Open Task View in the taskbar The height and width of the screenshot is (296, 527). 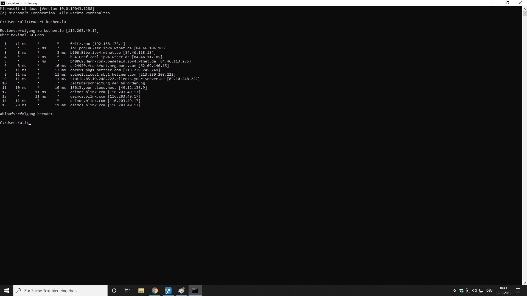(x=127, y=291)
